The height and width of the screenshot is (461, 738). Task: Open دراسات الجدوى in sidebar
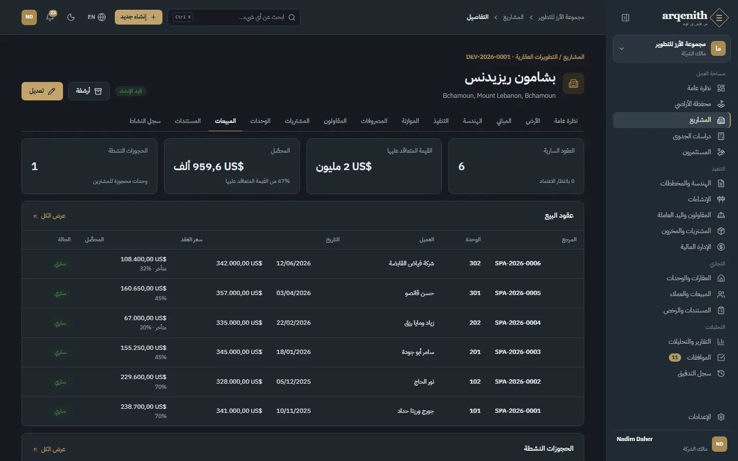[672, 136]
